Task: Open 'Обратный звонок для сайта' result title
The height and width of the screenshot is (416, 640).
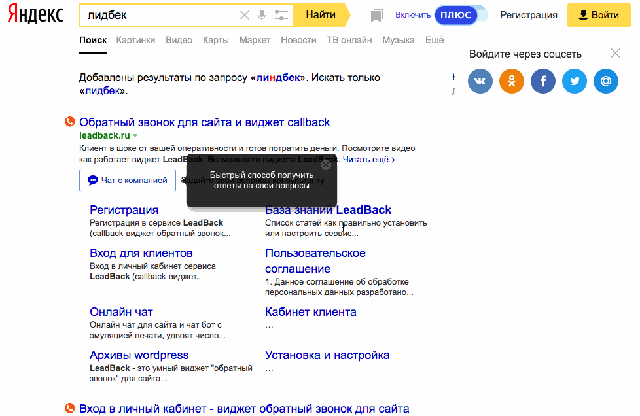Action: pos(204,122)
